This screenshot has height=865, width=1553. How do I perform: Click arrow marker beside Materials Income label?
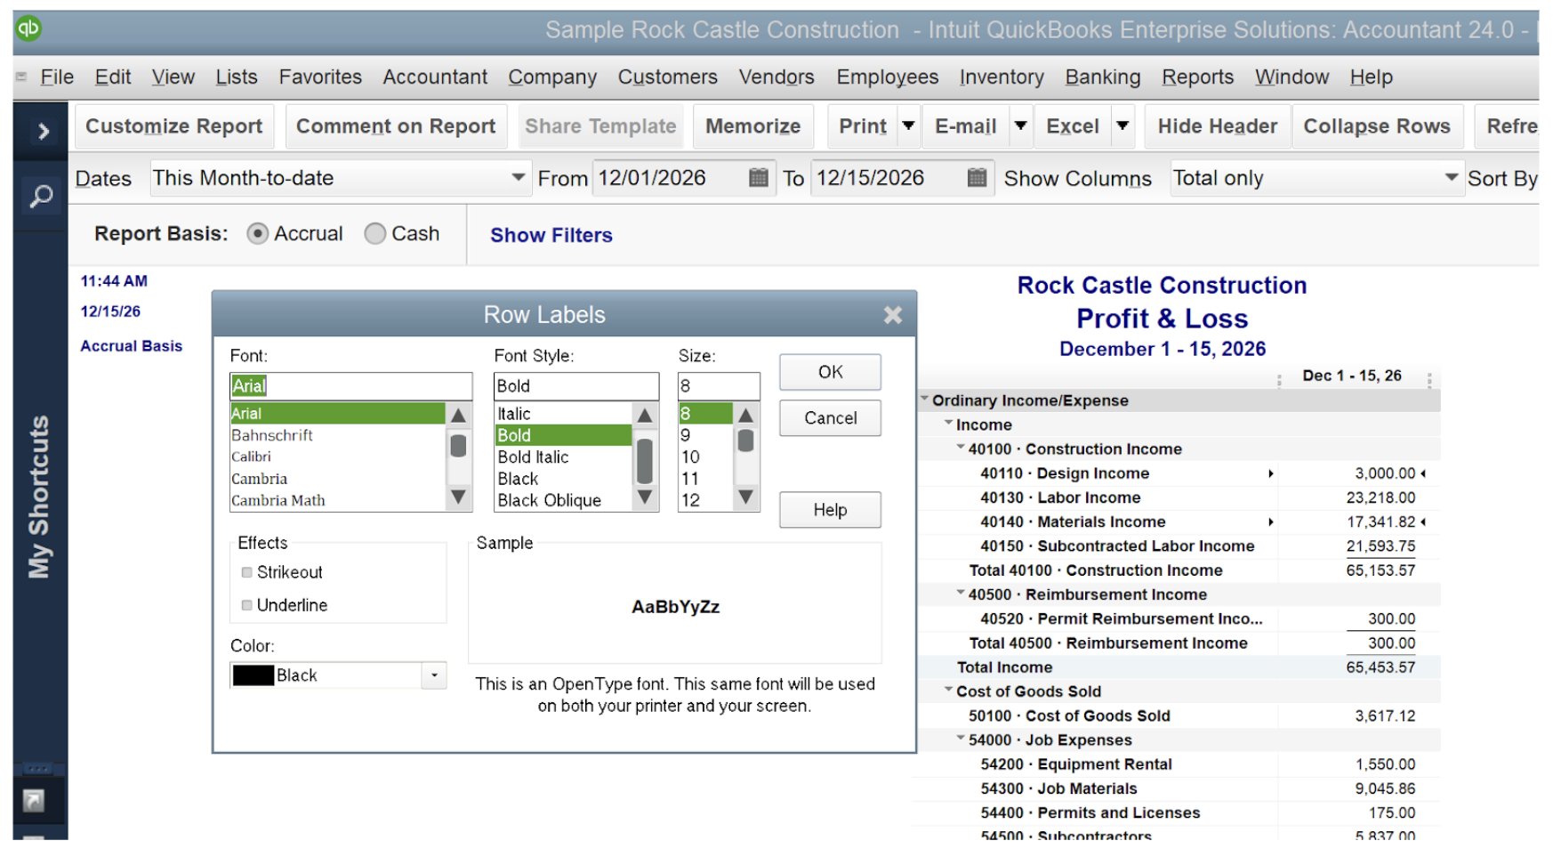point(1270,522)
